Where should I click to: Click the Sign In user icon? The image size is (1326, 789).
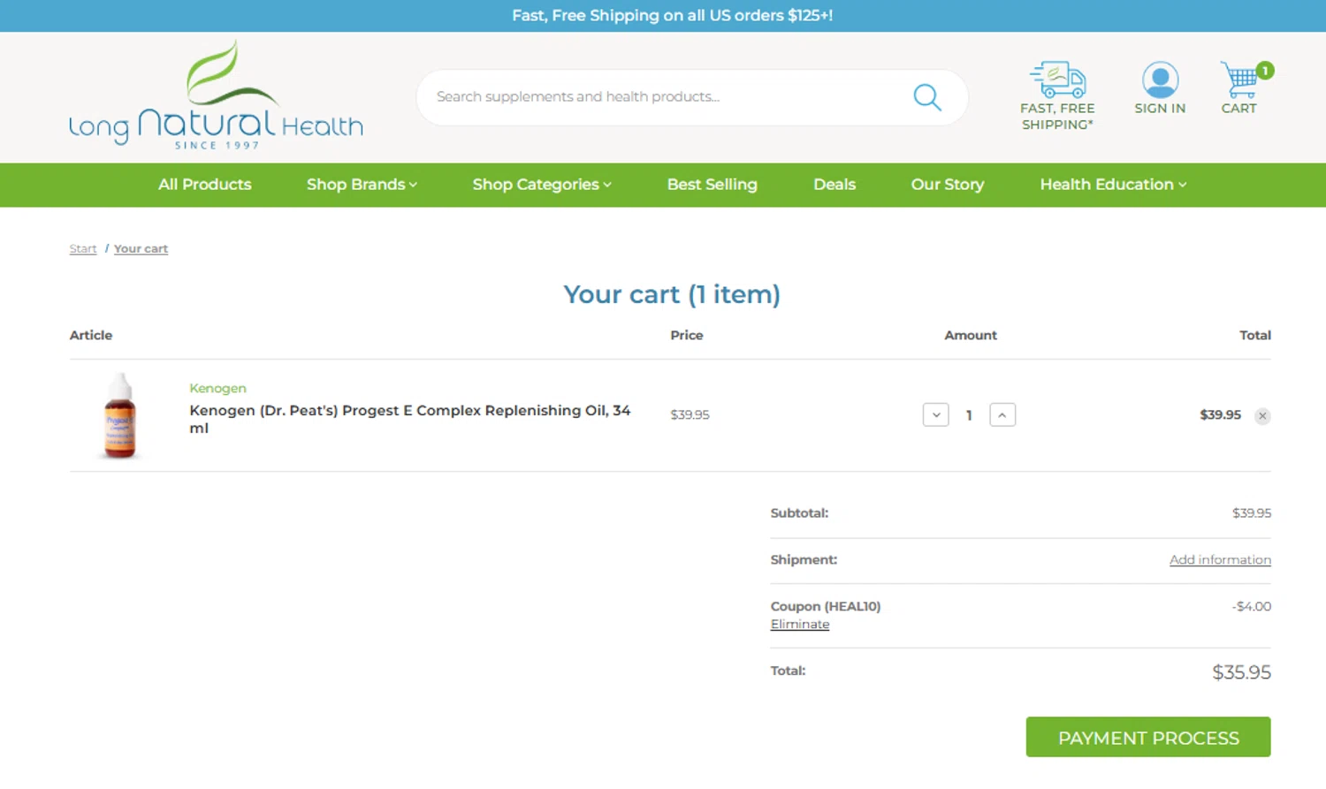(x=1160, y=80)
